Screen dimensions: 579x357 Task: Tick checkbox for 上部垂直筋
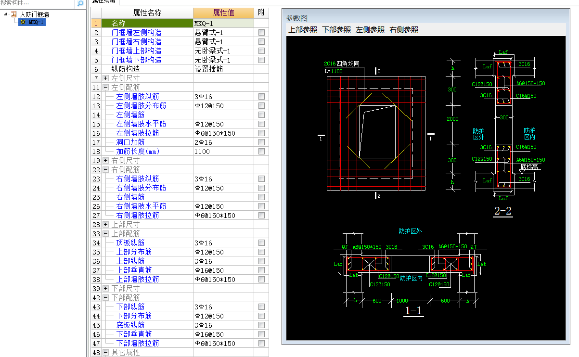click(261, 270)
